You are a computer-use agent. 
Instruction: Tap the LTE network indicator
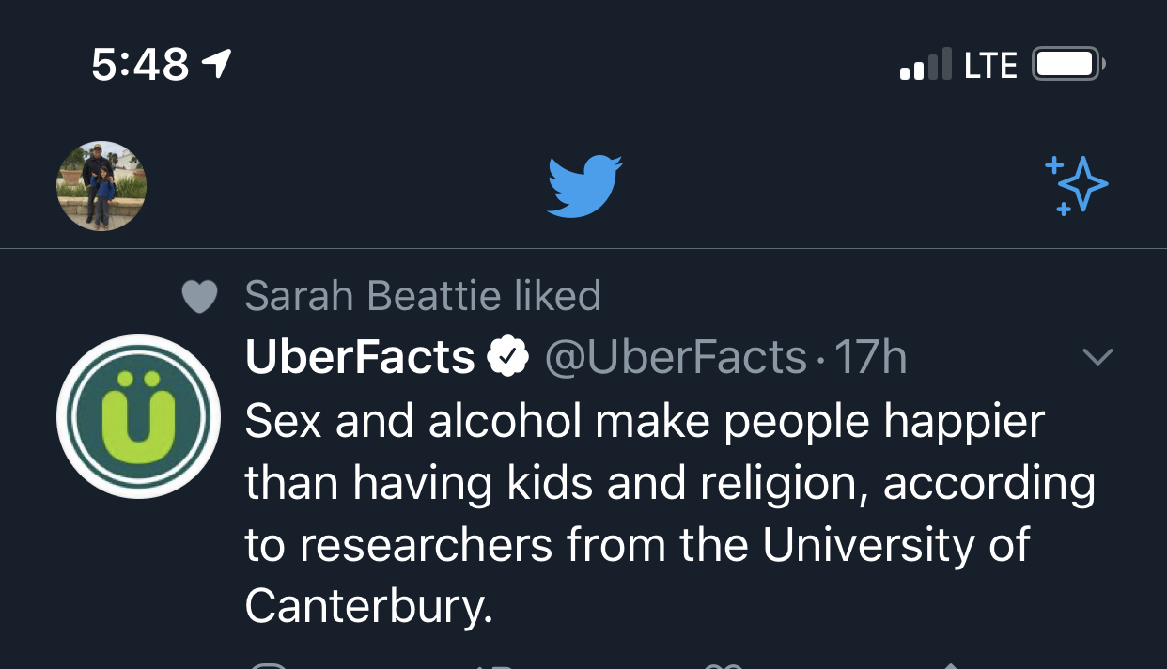click(990, 65)
